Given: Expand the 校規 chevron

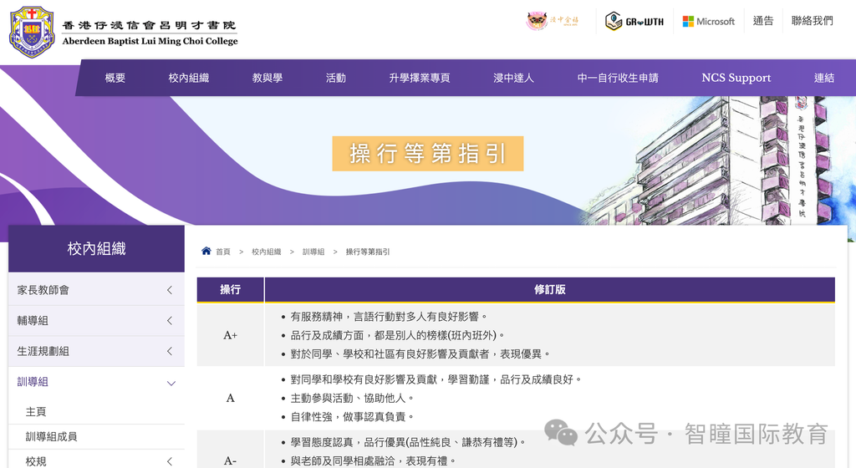Looking at the screenshot, I should tap(170, 461).
